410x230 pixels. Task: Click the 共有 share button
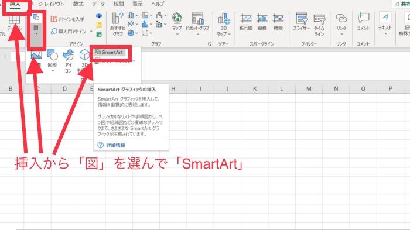(402, 4)
